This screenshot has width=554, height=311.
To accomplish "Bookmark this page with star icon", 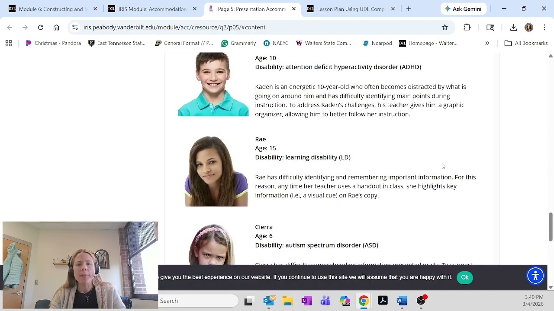I will tap(445, 27).
